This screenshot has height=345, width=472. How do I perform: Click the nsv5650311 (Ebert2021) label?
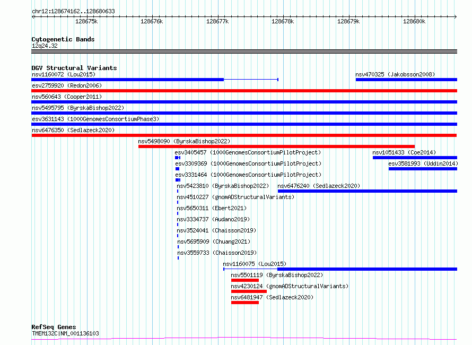coord(212,208)
